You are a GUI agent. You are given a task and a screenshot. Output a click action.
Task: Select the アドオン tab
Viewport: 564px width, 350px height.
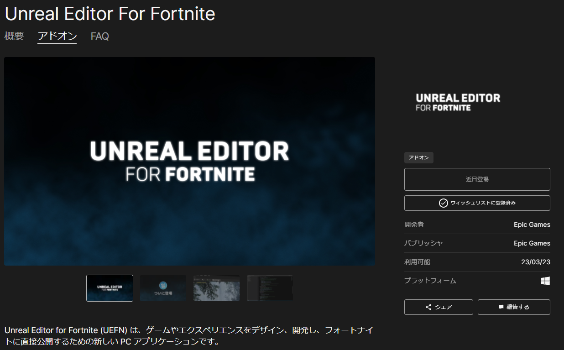[x=57, y=37]
